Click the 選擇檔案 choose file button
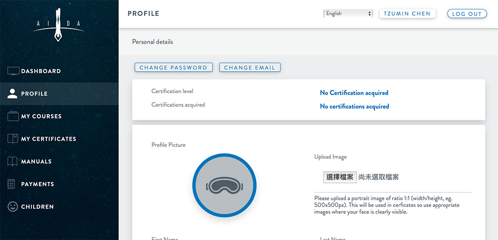The width and height of the screenshot is (498, 240). pos(340,177)
